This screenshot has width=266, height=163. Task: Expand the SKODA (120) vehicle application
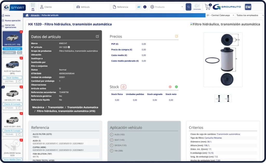pos(112,145)
